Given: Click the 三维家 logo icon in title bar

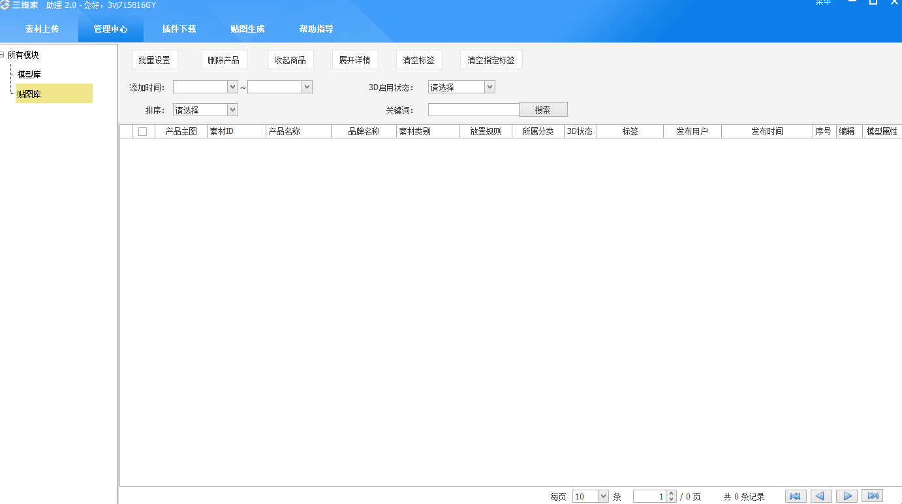Looking at the screenshot, I should tap(5, 5).
